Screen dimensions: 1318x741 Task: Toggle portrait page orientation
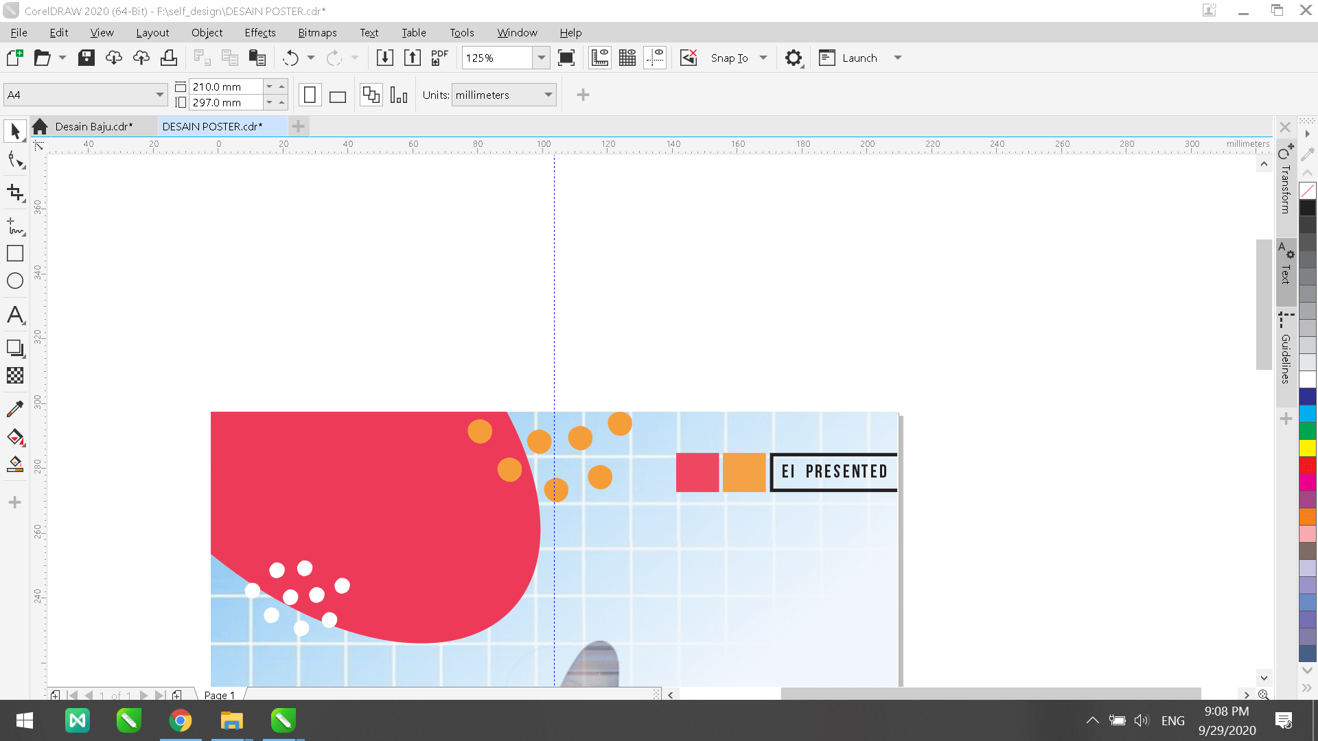coord(310,94)
